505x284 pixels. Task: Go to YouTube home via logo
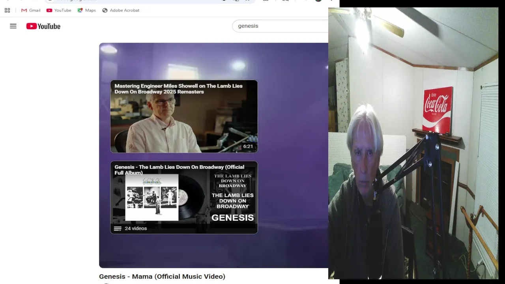(43, 26)
